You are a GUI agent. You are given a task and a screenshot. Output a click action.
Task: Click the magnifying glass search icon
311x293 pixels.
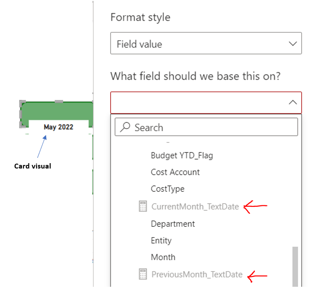[125, 127]
